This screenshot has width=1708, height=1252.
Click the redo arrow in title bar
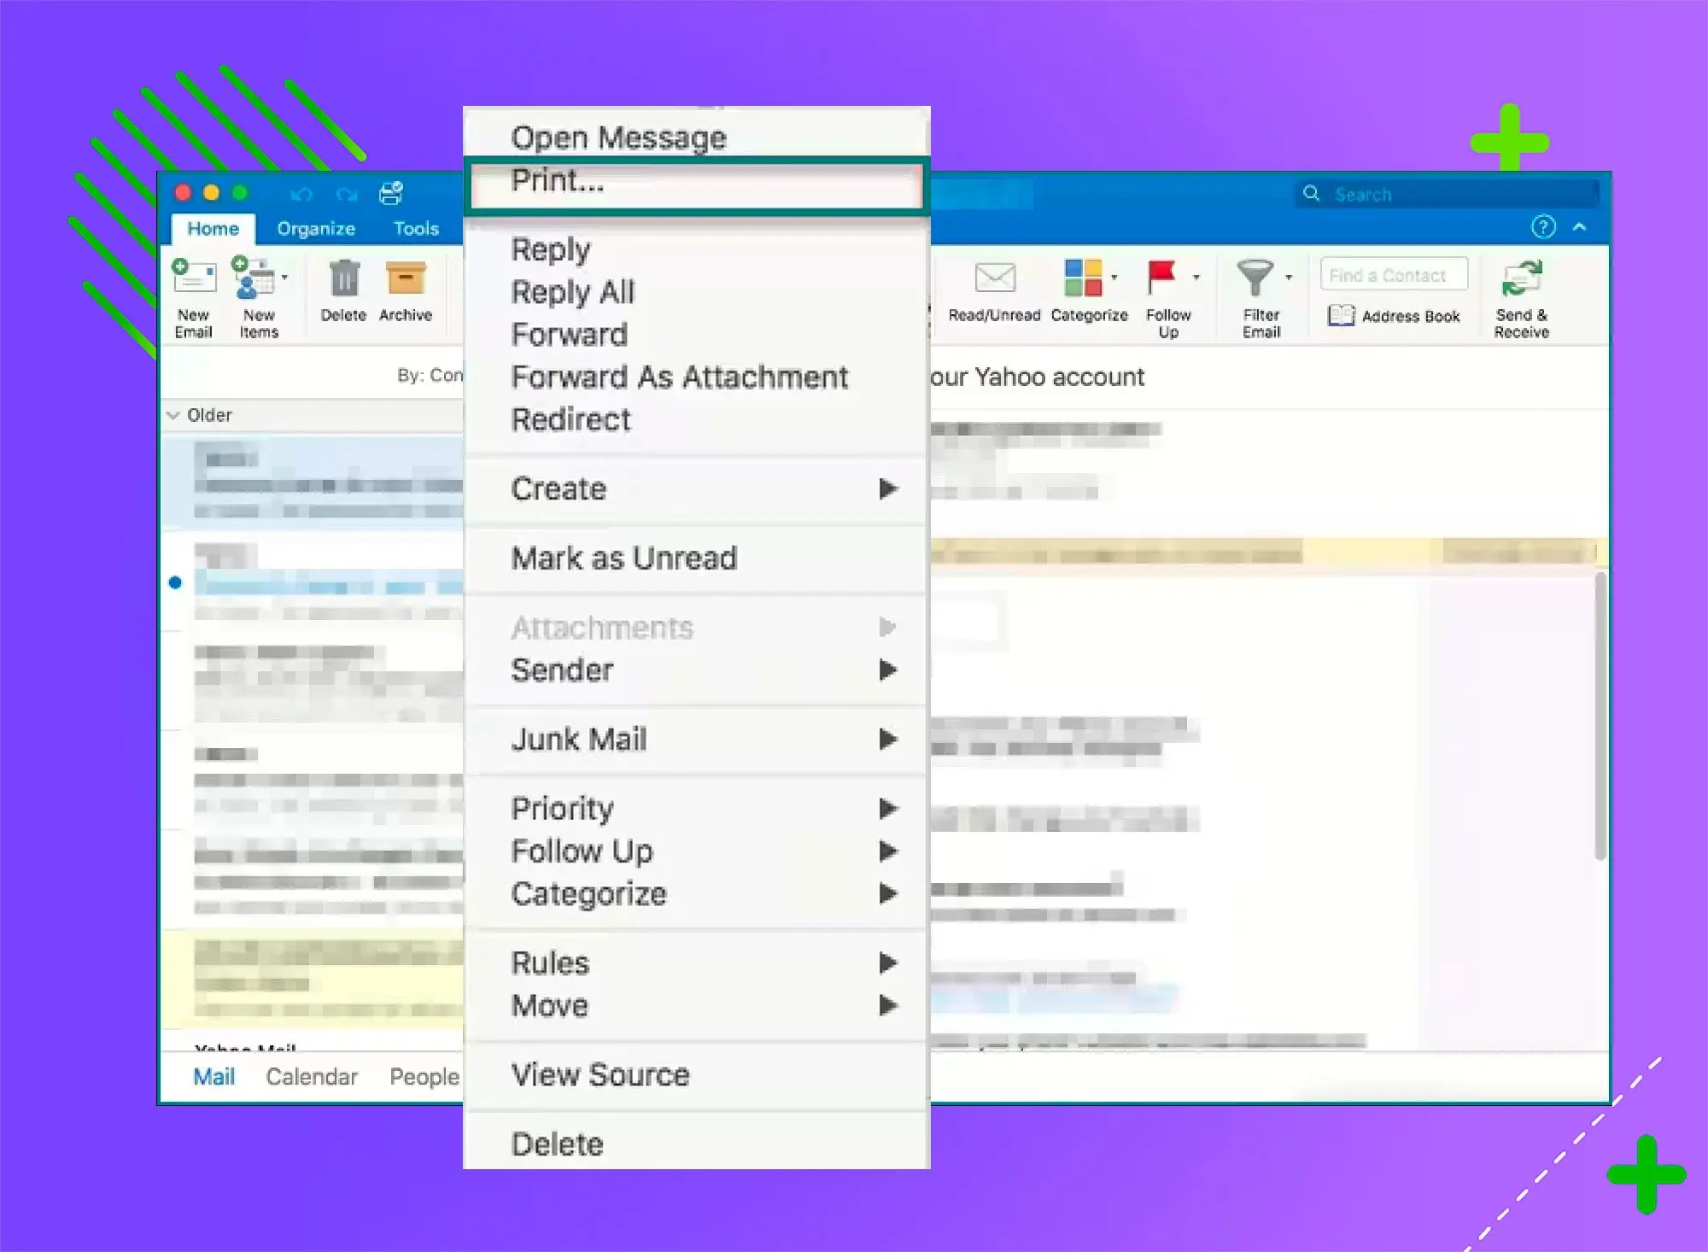[x=346, y=195]
